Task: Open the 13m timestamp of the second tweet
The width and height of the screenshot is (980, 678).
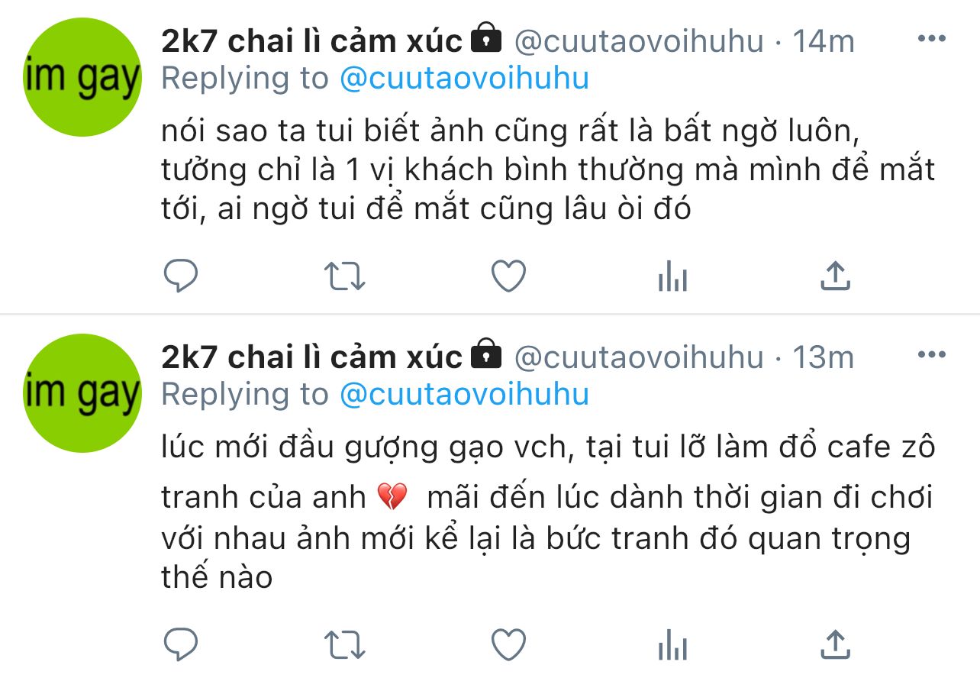Action: (x=823, y=357)
